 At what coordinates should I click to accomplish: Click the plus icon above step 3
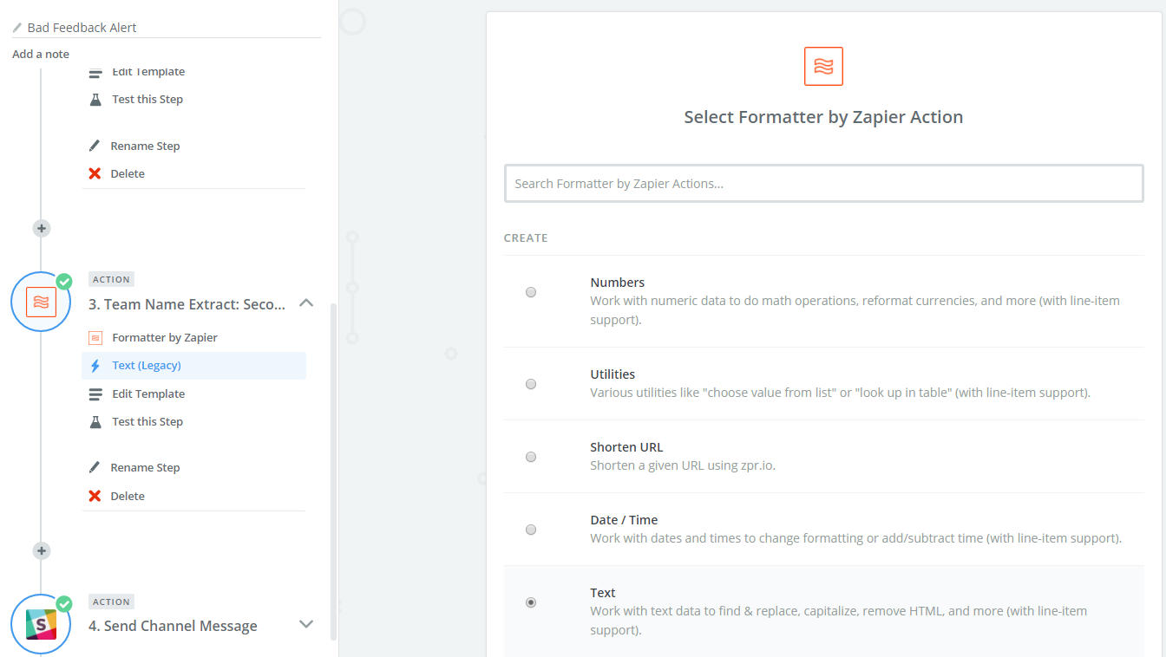41,229
